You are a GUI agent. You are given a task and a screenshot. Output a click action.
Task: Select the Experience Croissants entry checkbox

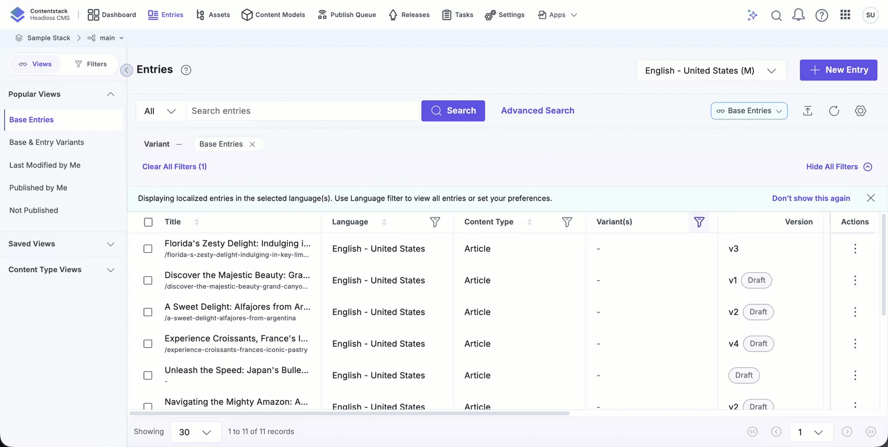pyautogui.click(x=148, y=344)
